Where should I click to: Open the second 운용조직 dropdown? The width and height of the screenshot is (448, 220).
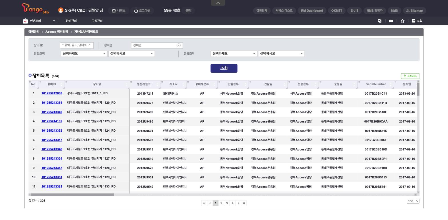pyautogui.click(x=281, y=54)
